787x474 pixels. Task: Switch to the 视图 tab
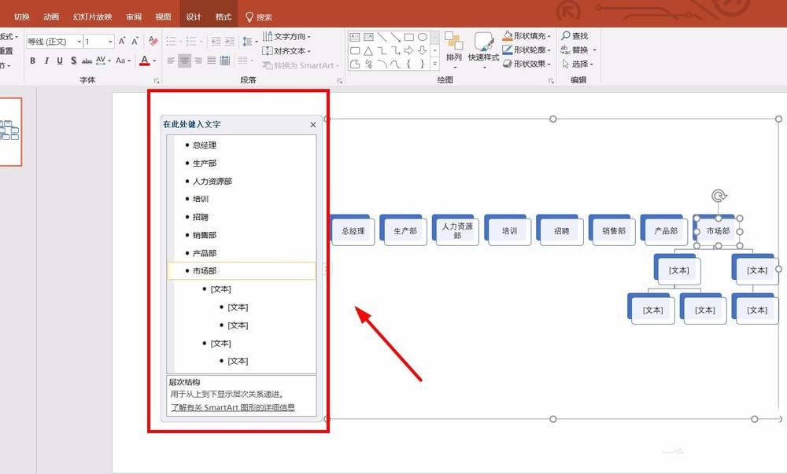point(163,17)
